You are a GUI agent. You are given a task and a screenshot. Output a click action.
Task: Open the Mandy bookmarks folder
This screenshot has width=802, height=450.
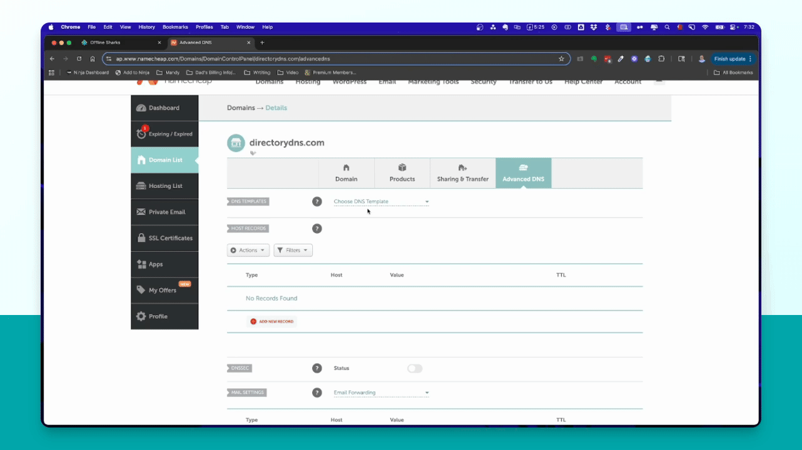168,72
